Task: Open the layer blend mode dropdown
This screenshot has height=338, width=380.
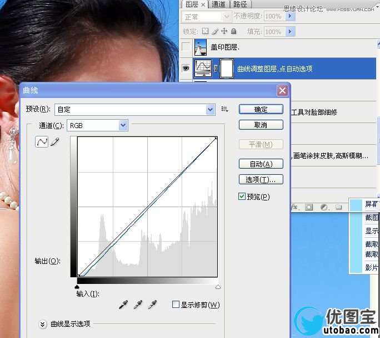Action: point(206,17)
